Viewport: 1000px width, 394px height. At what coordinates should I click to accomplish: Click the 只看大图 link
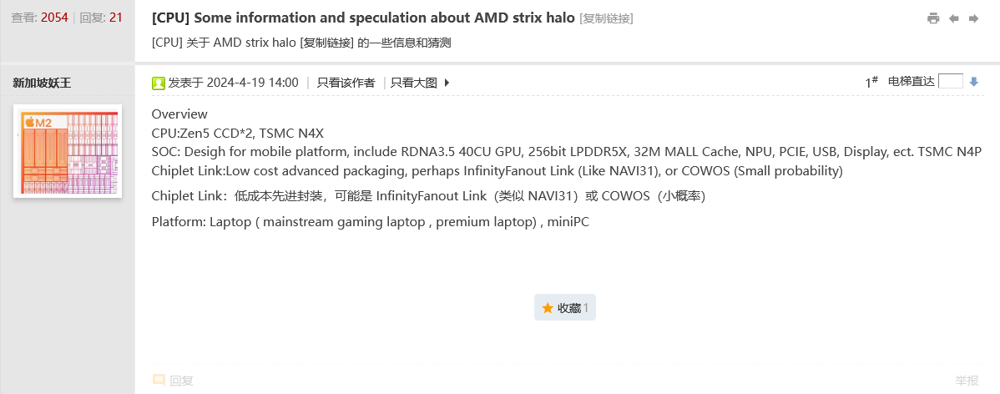point(414,83)
